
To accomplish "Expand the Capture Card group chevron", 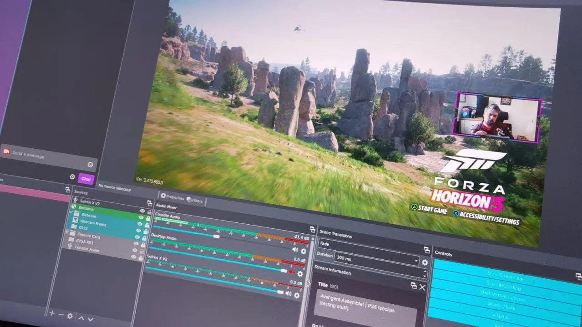I will coord(67,232).
